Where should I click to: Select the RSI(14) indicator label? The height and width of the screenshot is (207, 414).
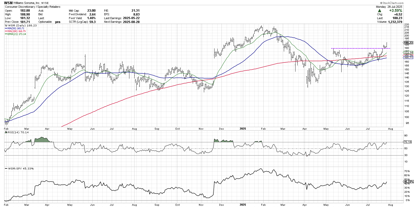18,132
